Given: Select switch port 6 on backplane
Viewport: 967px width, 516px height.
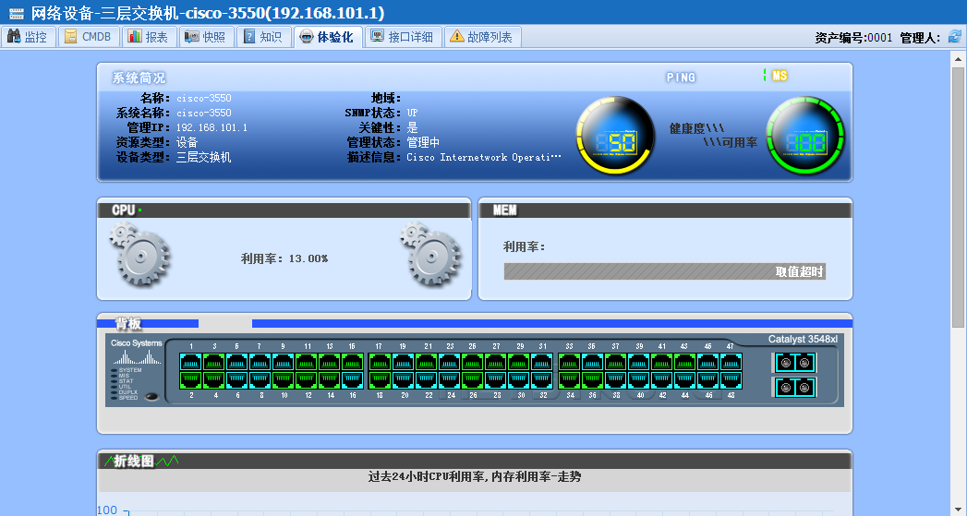Looking at the screenshot, I should (x=237, y=380).
